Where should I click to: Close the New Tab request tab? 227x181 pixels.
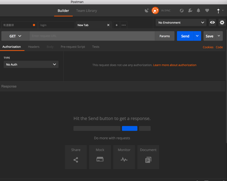pos(108,25)
